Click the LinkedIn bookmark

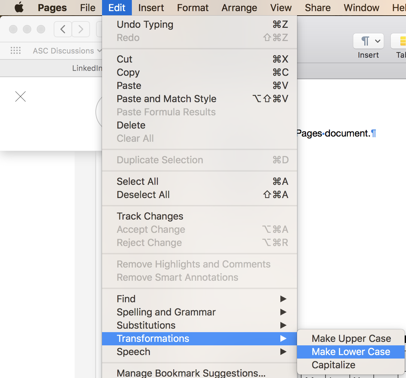click(x=87, y=68)
